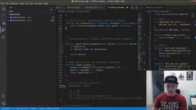Open more actions for left editor group
The height and width of the screenshot is (110, 196).
(141, 7)
